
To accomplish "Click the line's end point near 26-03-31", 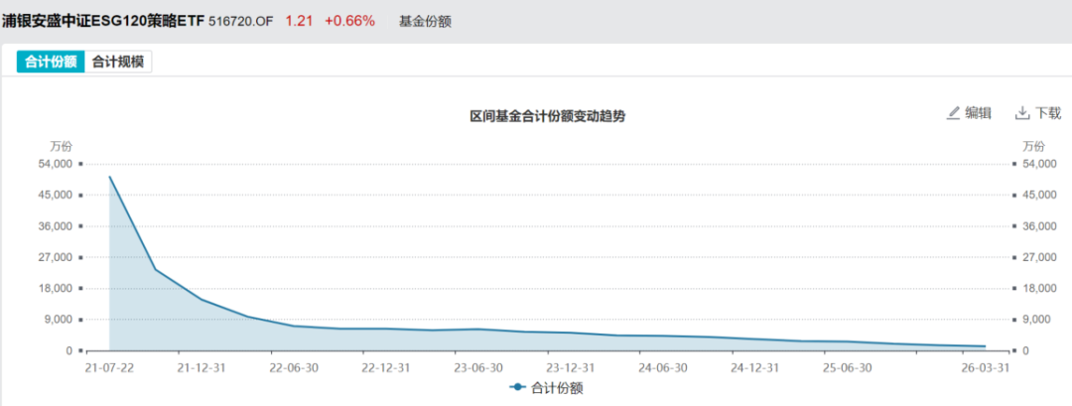I will point(985,346).
